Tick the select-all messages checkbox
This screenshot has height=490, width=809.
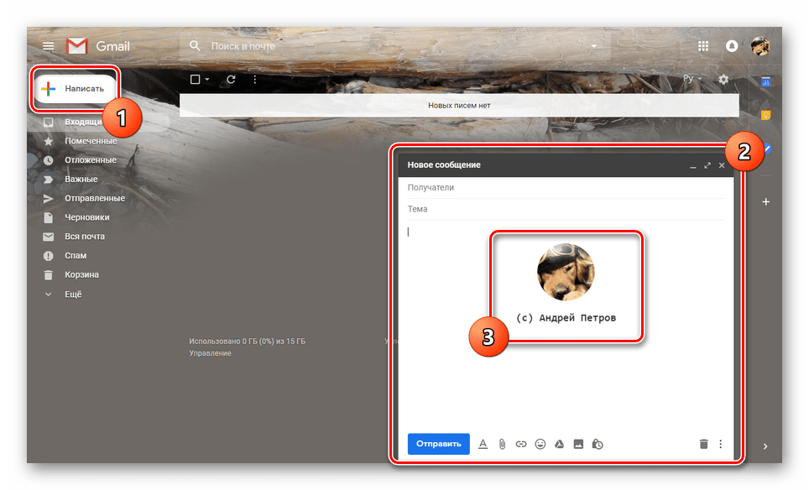point(196,80)
